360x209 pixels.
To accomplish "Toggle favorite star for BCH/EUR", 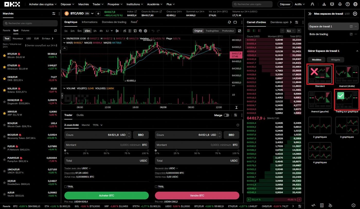I will coord(4,125).
